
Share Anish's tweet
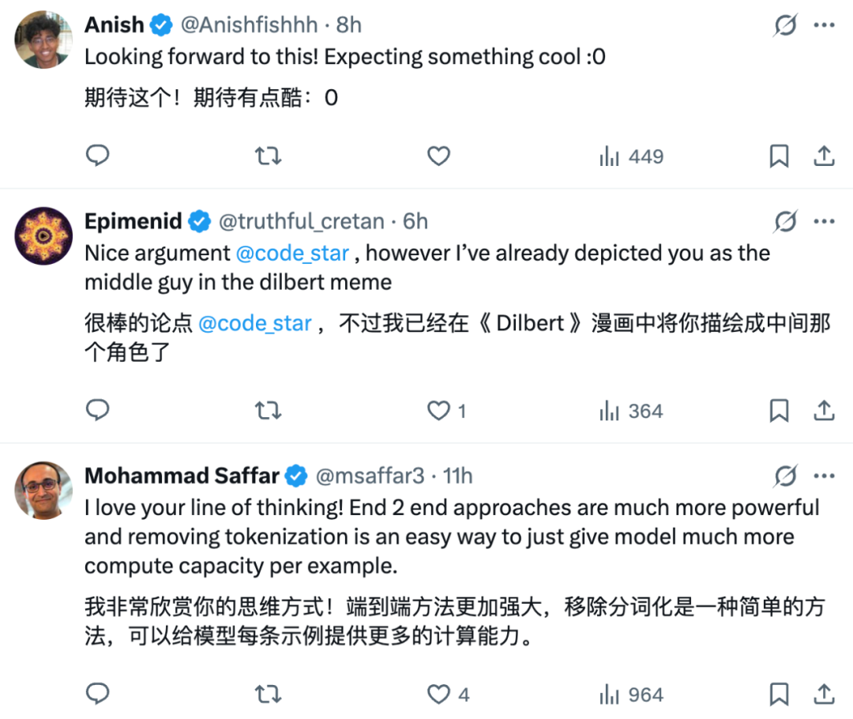(824, 156)
